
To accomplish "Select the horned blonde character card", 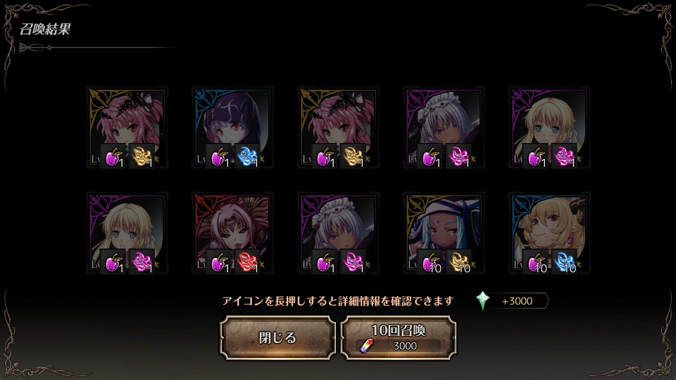I will pyautogui.click(x=549, y=232).
